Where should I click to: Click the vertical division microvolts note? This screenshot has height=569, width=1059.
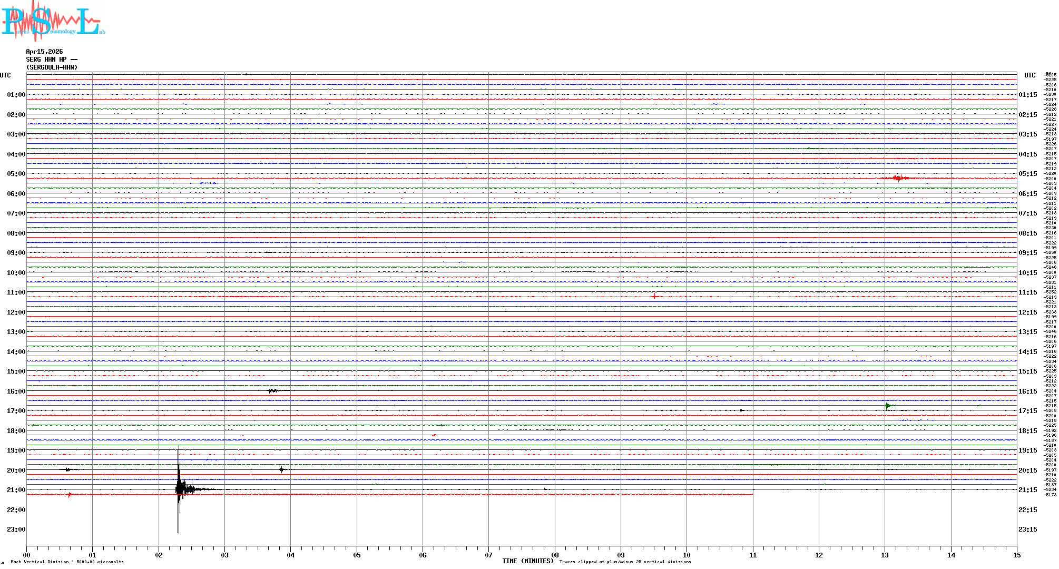(x=67, y=562)
